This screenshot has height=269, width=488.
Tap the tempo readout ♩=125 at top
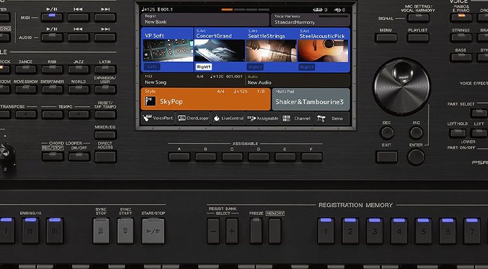tap(148, 9)
